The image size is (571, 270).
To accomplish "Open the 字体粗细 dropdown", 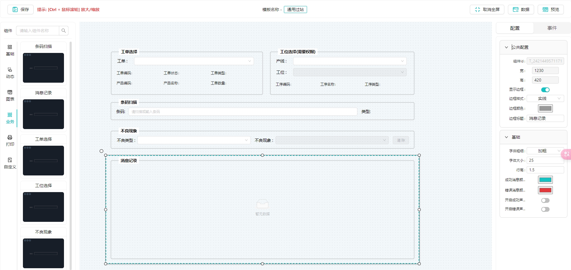I will click(545, 151).
